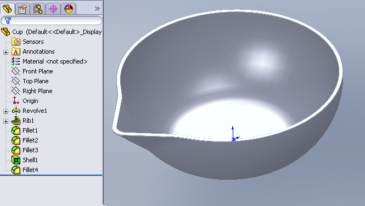The height and width of the screenshot is (206, 365).
Task: Select the Fillet4 feature icon
Action: [x=16, y=170]
